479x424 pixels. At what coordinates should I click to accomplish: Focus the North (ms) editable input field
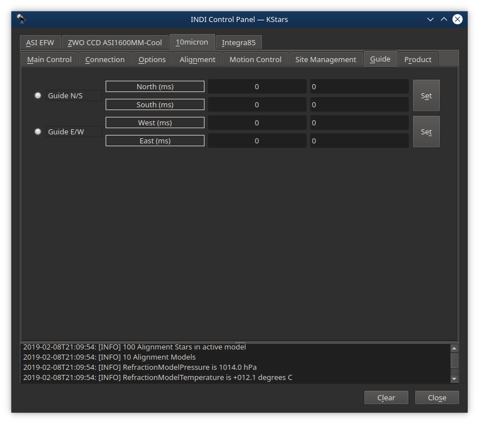359,87
